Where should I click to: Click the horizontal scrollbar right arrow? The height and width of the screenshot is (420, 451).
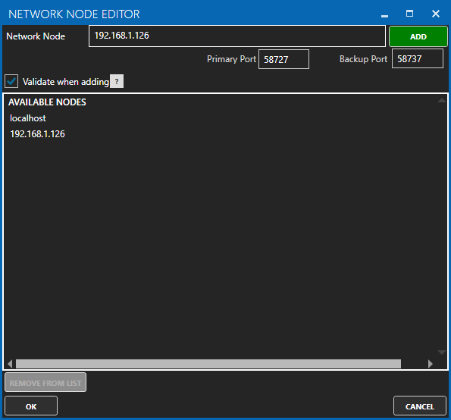pos(431,364)
